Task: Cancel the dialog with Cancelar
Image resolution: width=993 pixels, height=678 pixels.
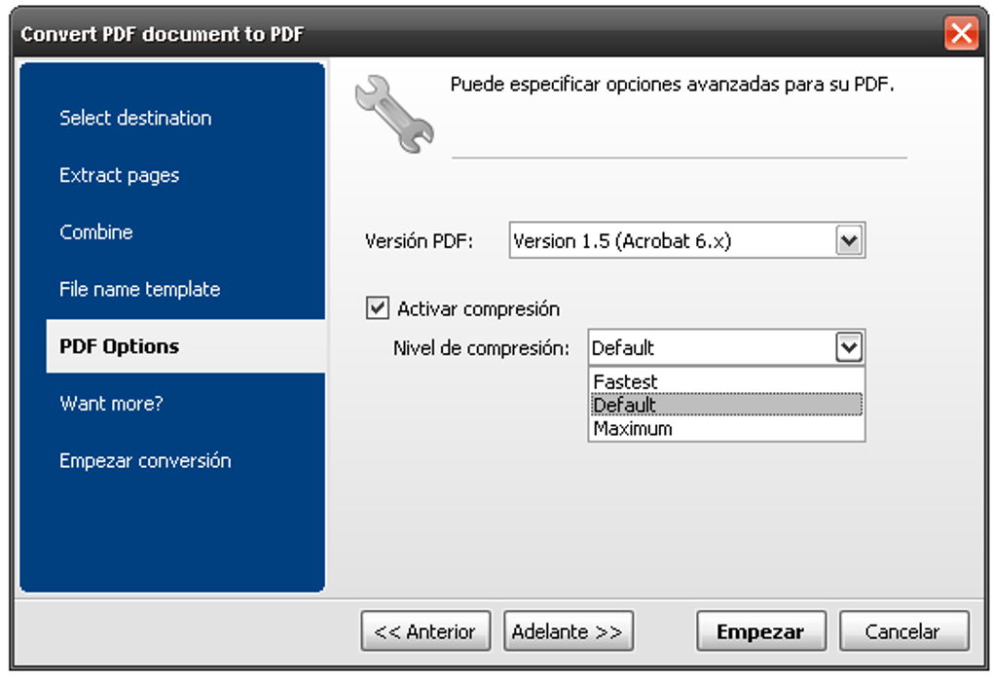Action: [902, 631]
